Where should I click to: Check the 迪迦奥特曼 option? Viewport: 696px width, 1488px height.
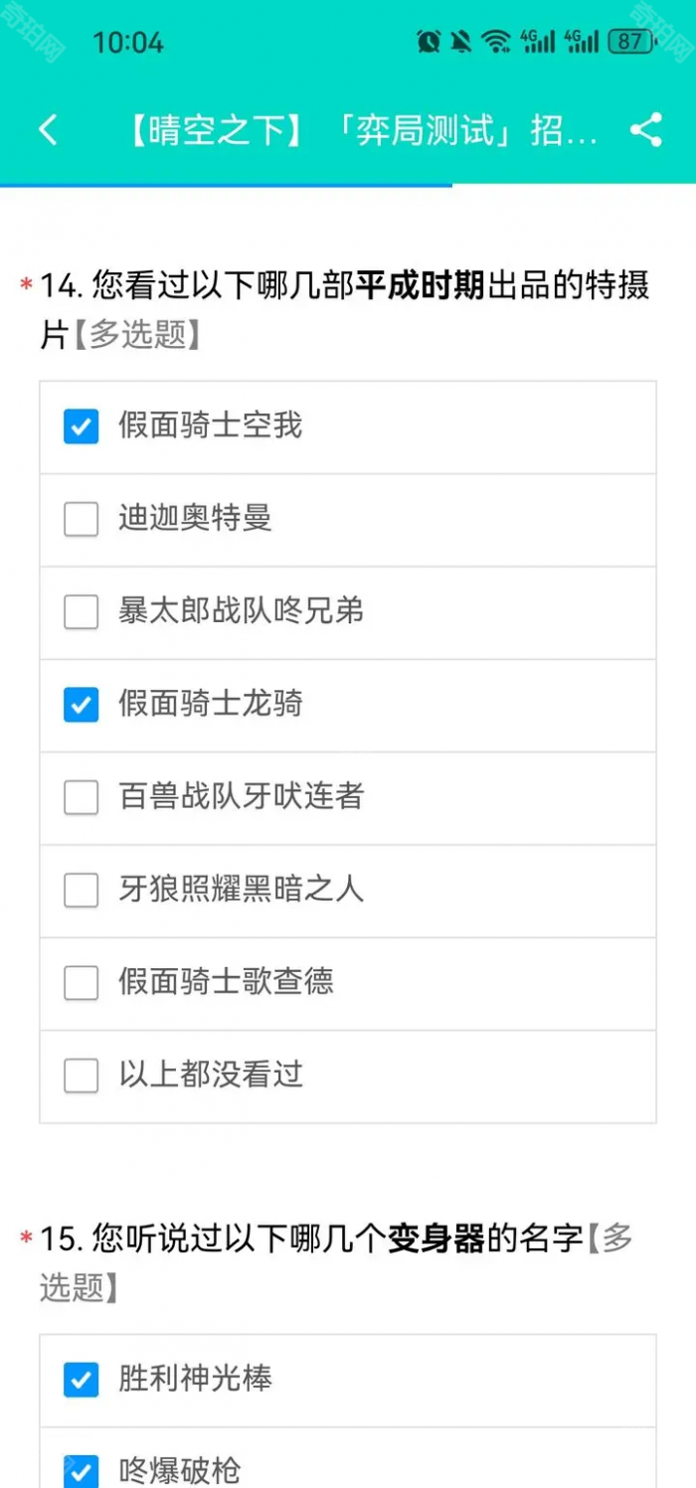pyautogui.click(x=80, y=519)
